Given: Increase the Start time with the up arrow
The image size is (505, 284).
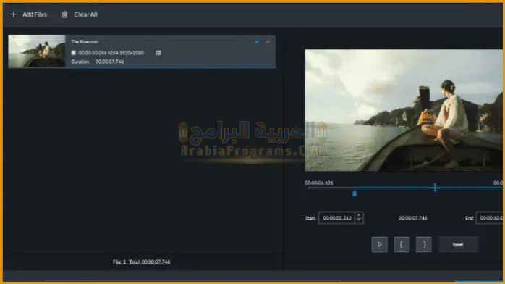Looking at the screenshot, I should coord(359,215).
